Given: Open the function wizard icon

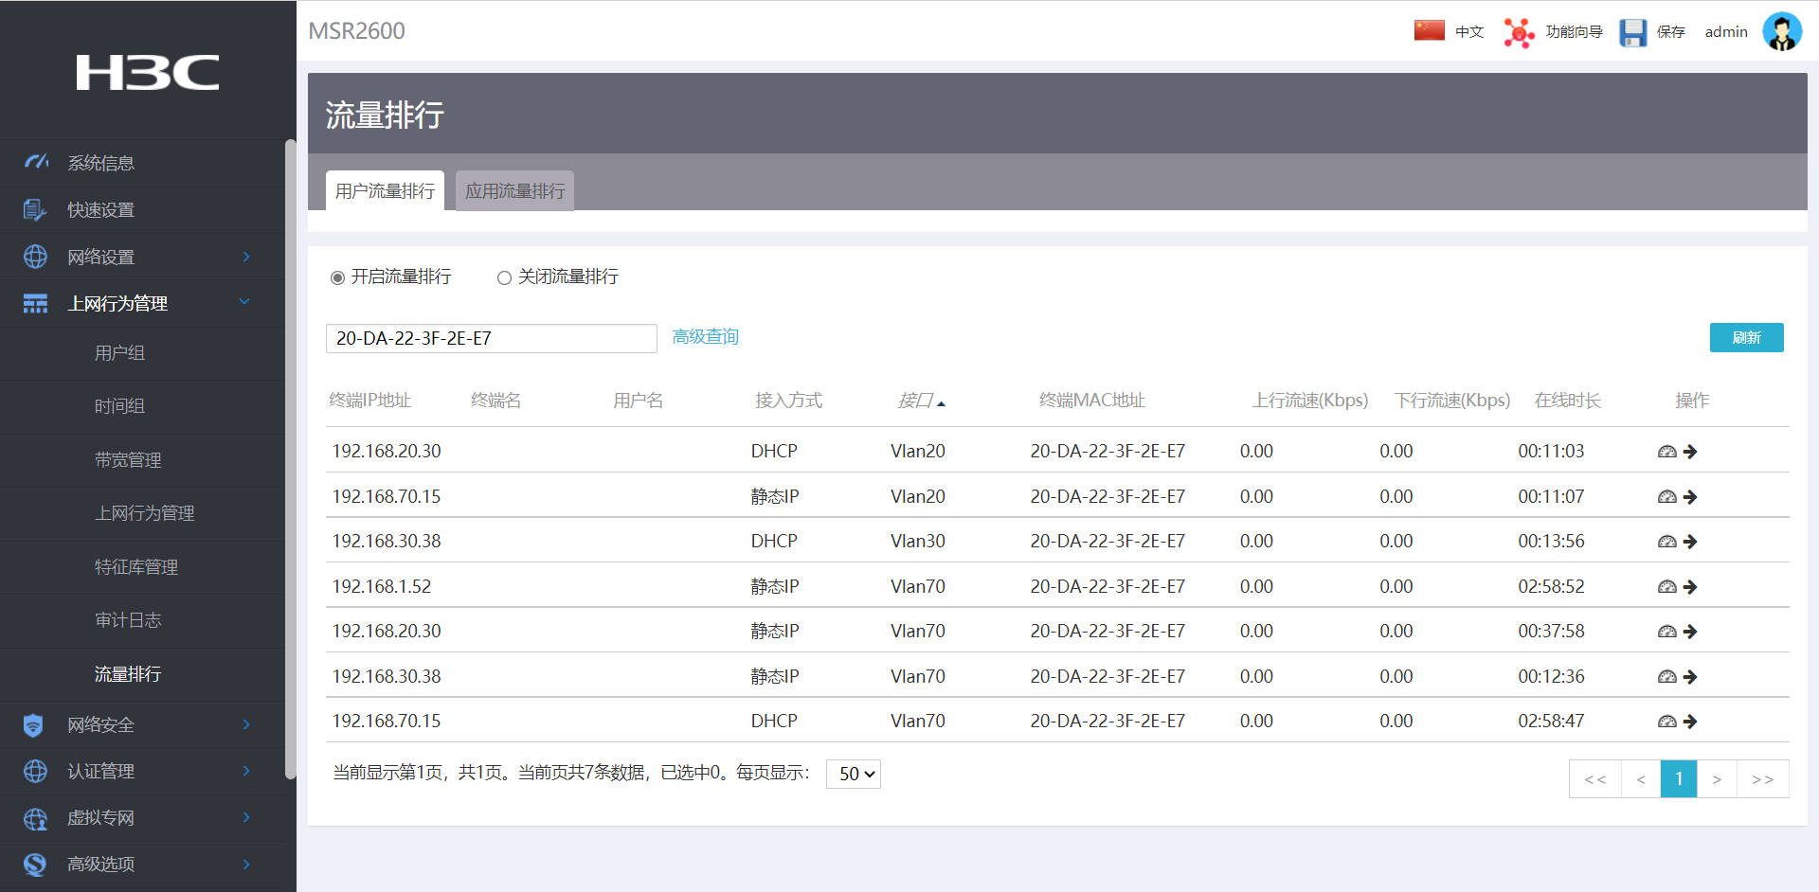Looking at the screenshot, I should tap(1519, 32).
